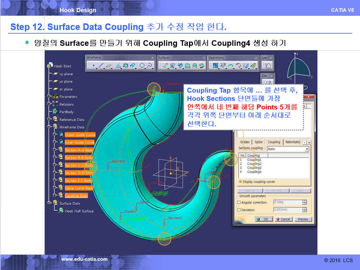The width and height of the screenshot is (360, 270).
Task: Select the Point tool in Wireframe toolbar
Action: [x=93, y=66]
